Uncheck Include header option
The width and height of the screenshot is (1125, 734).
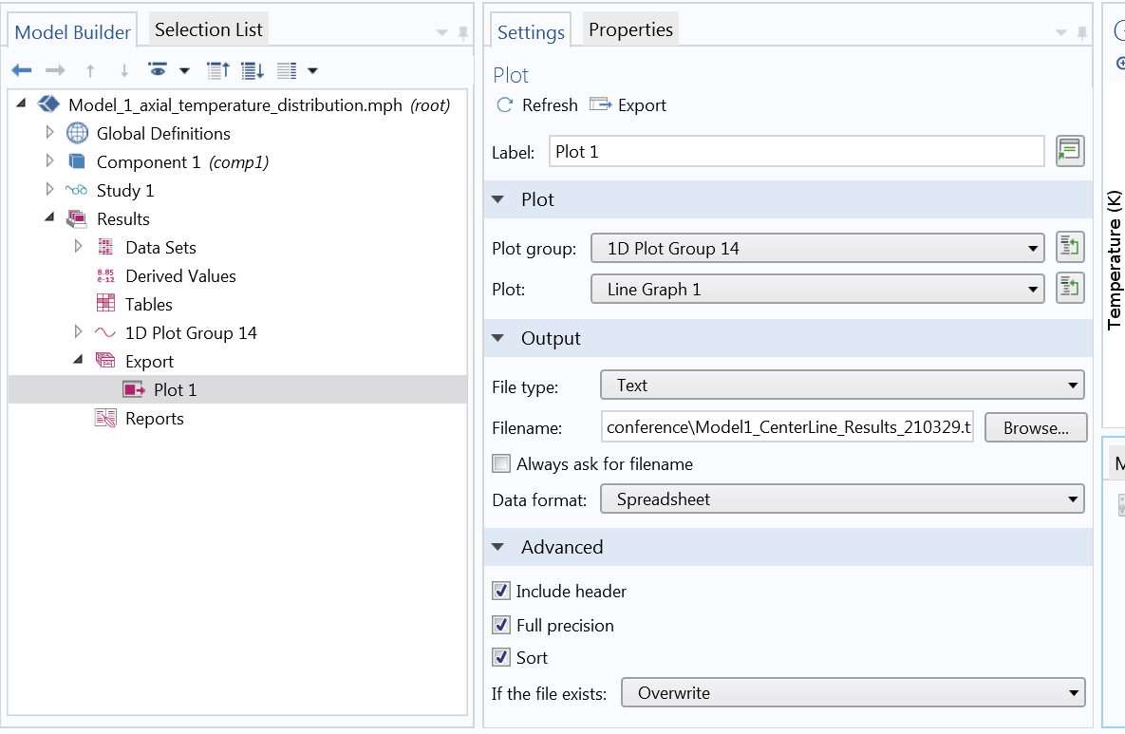(x=501, y=592)
